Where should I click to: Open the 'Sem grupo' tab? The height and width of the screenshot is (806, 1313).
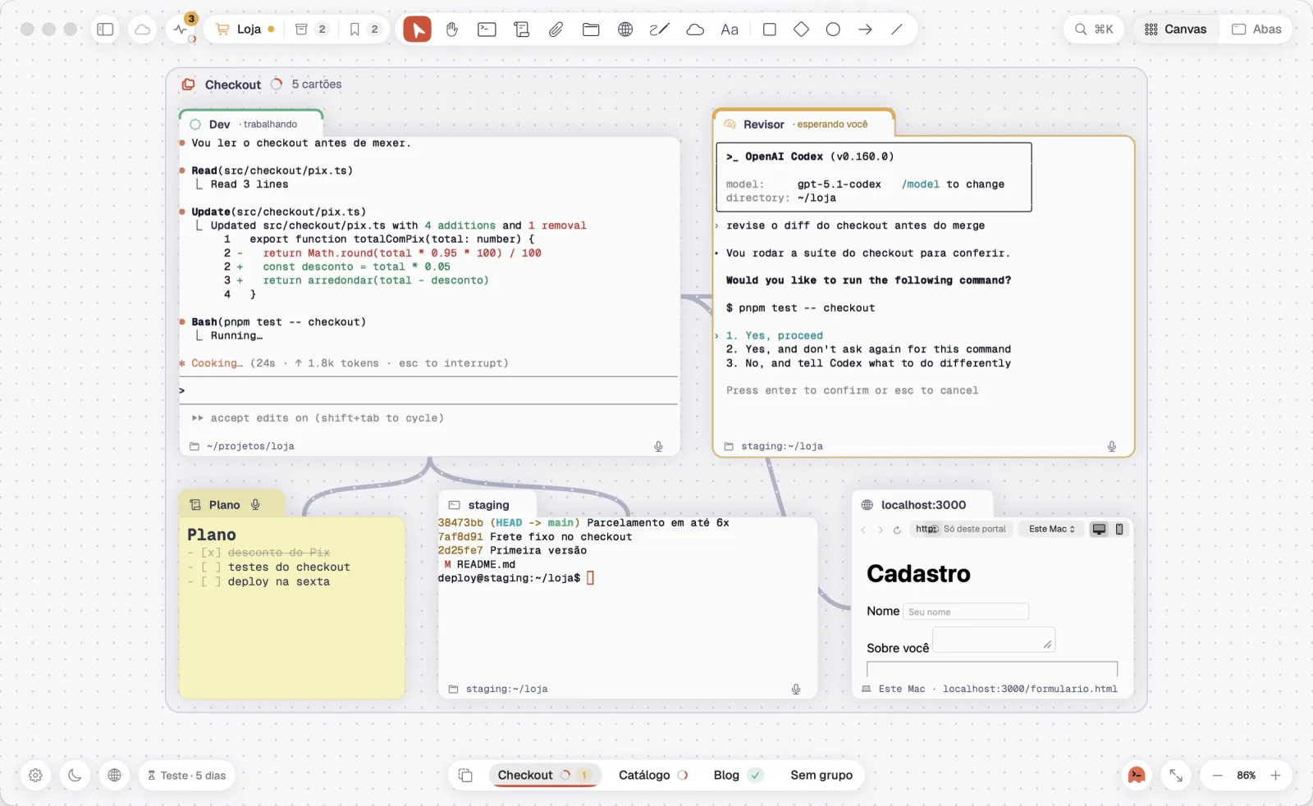(x=821, y=775)
